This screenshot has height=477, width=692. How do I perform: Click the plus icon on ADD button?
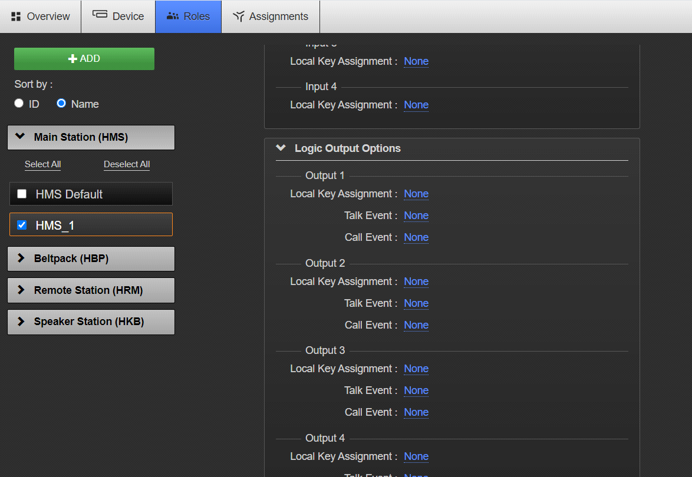pyautogui.click(x=73, y=59)
